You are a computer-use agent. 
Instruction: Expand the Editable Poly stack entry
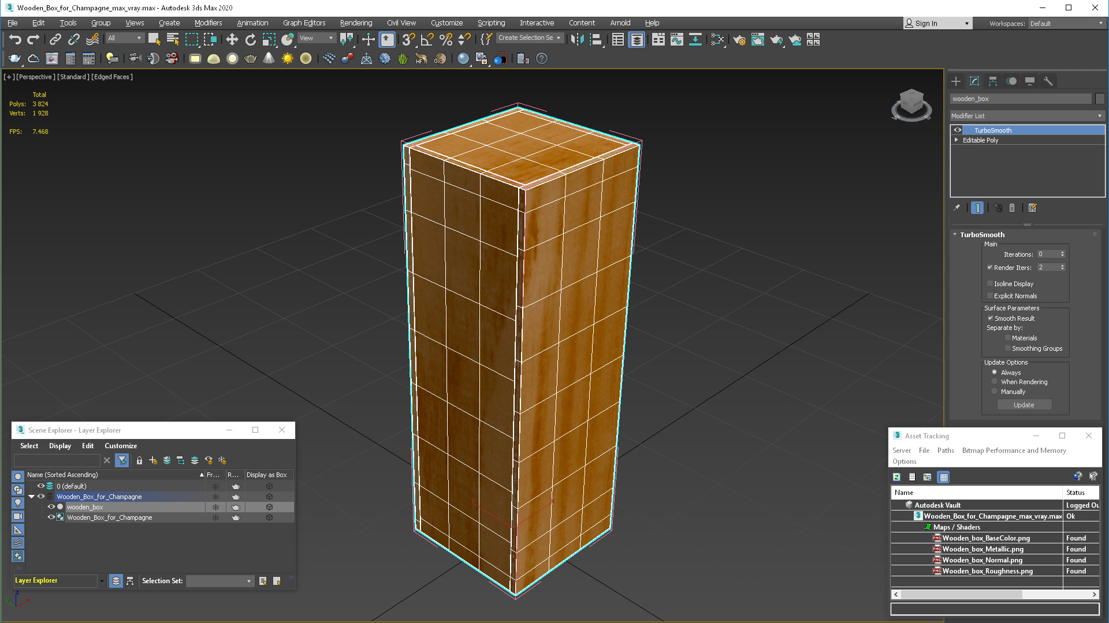[x=957, y=140]
